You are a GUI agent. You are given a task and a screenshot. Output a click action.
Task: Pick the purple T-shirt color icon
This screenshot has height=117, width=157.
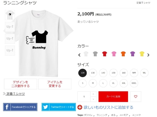click(132, 54)
